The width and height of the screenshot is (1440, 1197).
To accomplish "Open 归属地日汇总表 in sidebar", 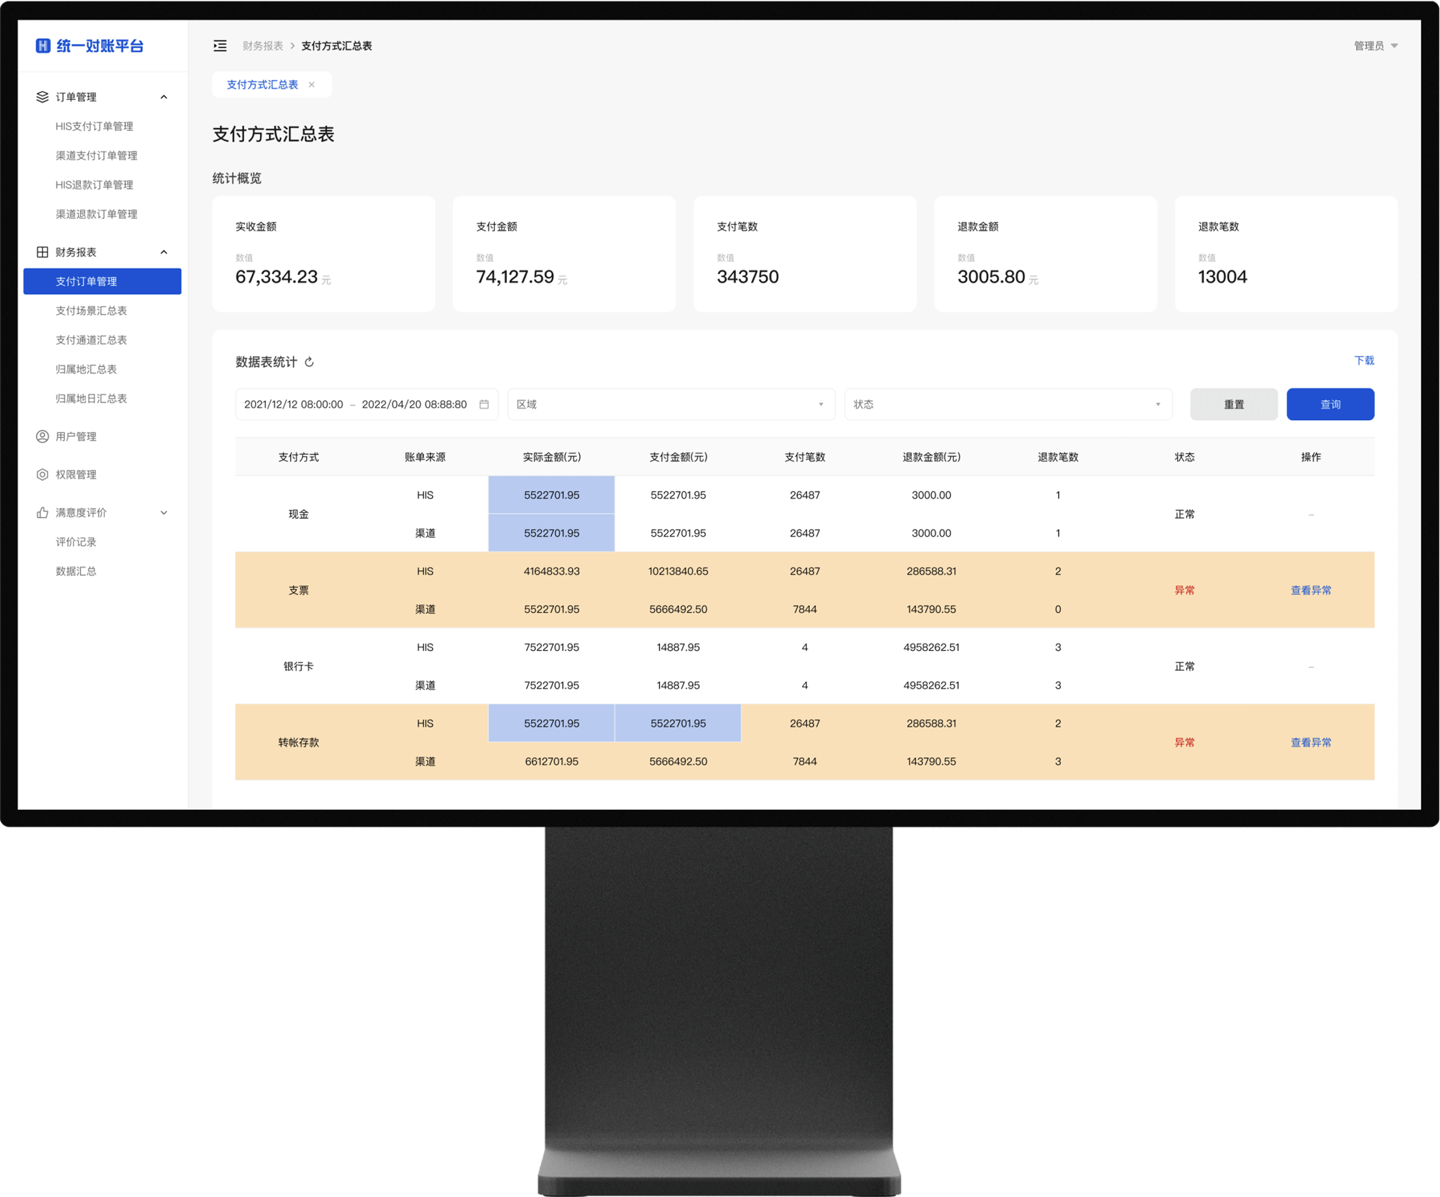I will (91, 398).
